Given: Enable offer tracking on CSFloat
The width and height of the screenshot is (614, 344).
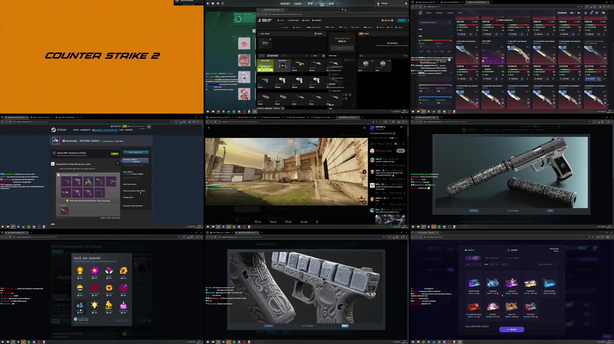Looking at the screenshot, I should coord(115,154).
